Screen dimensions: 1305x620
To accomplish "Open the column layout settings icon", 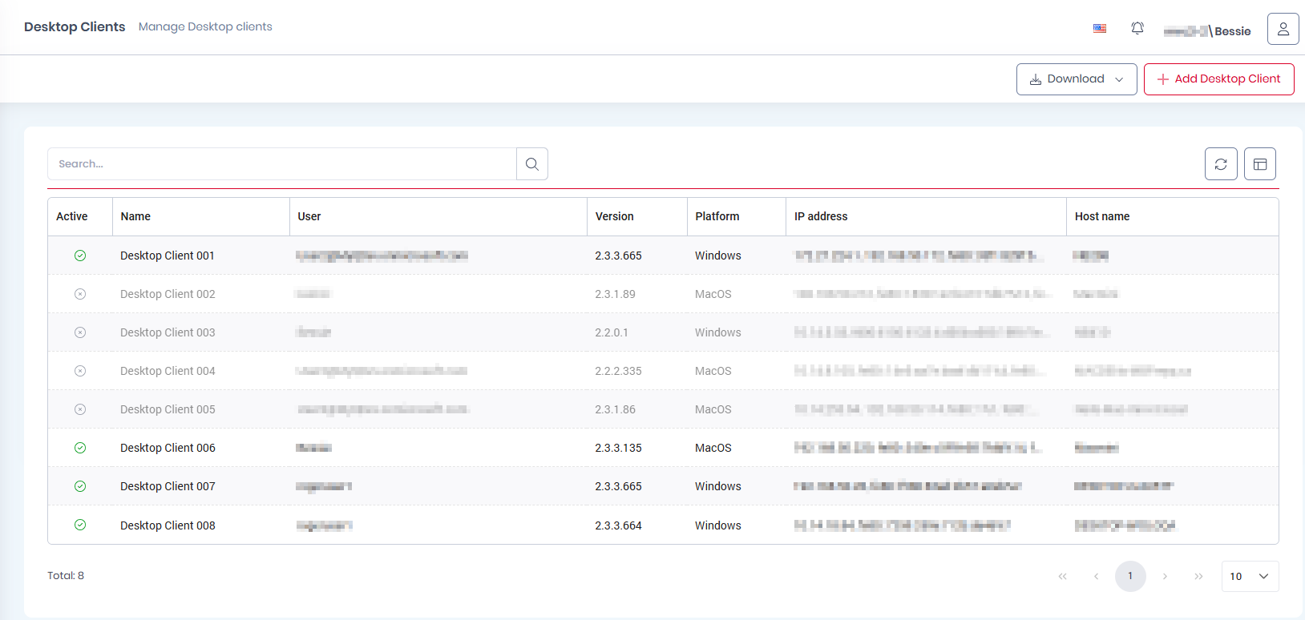I will (x=1259, y=164).
